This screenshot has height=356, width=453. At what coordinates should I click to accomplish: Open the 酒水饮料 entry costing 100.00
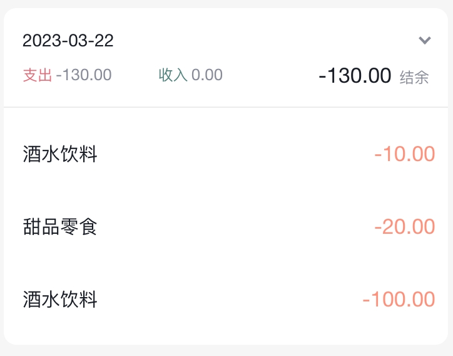pyautogui.click(x=60, y=299)
